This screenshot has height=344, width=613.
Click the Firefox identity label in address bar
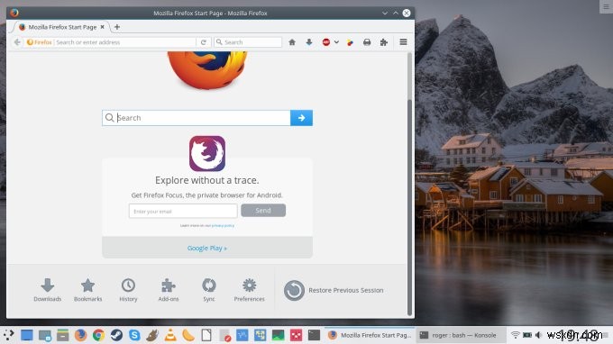click(39, 42)
